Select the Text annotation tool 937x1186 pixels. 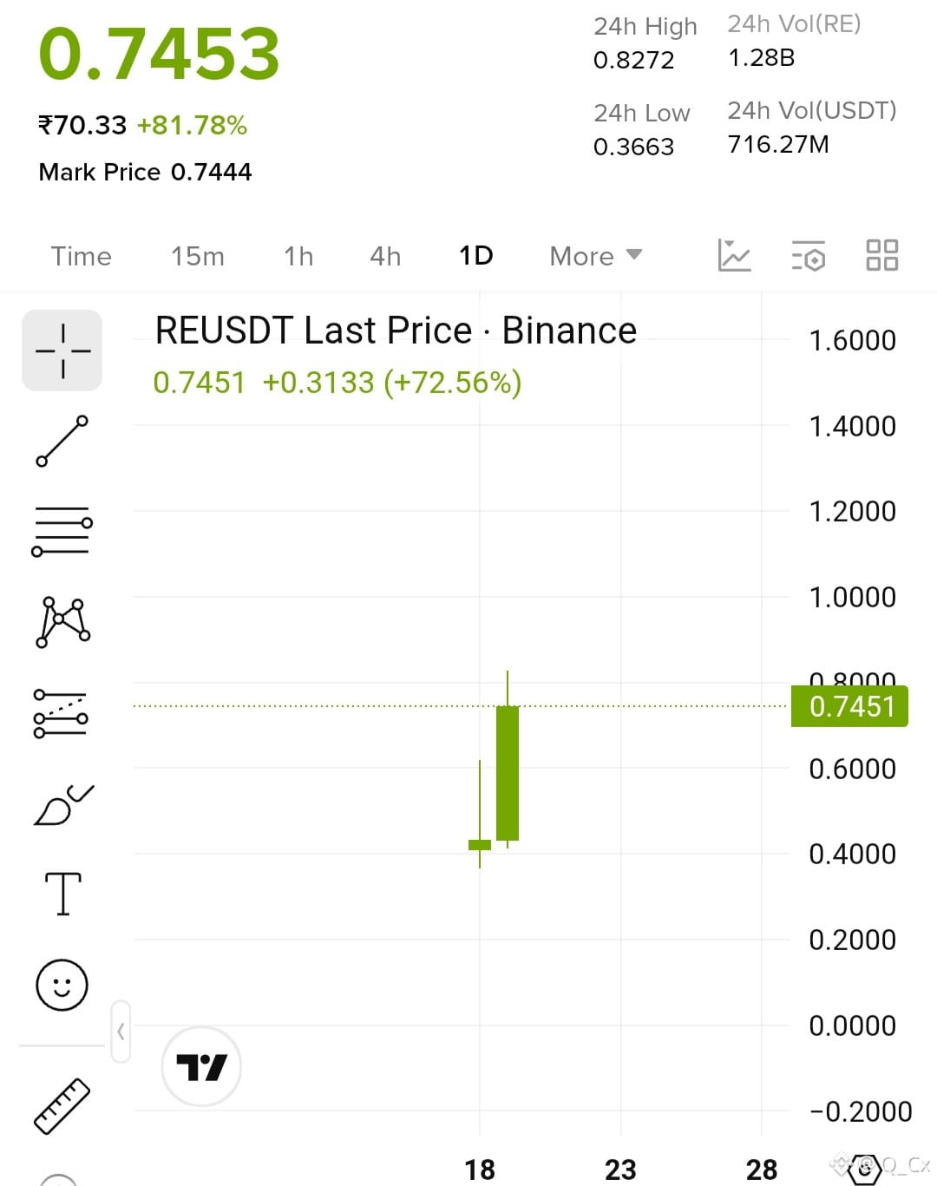pyautogui.click(x=62, y=894)
